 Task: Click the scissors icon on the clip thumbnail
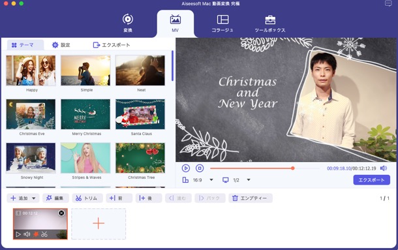tap(44, 234)
